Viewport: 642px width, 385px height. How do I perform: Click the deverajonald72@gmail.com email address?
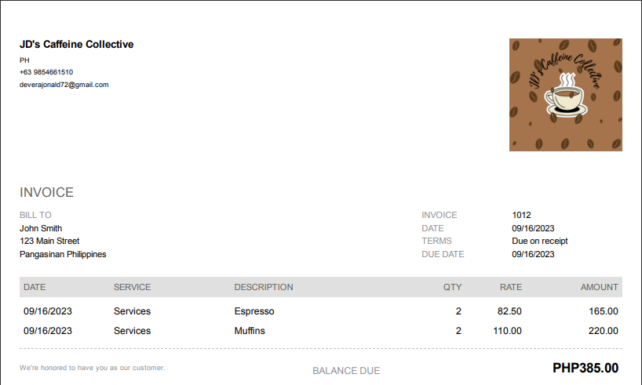64,85
